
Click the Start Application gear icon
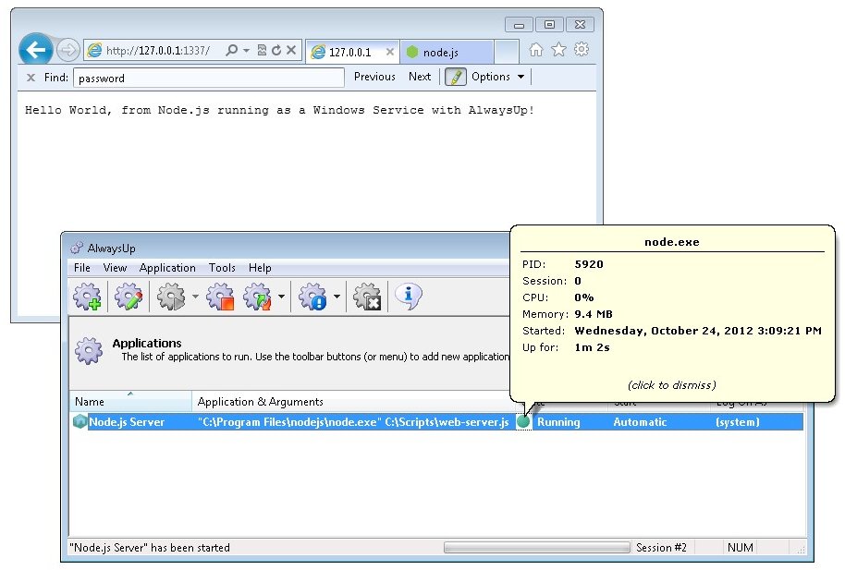click(x=171, y=297)
